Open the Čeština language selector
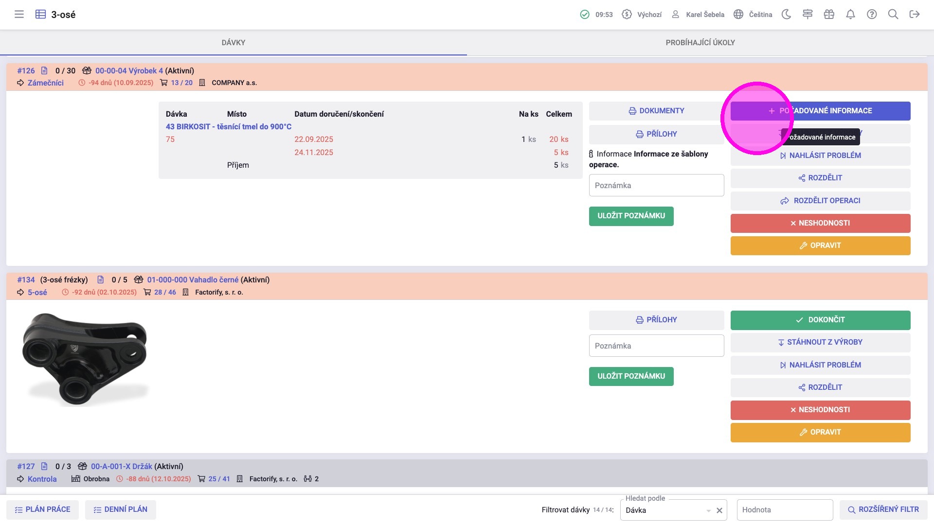 pos(753,15)
